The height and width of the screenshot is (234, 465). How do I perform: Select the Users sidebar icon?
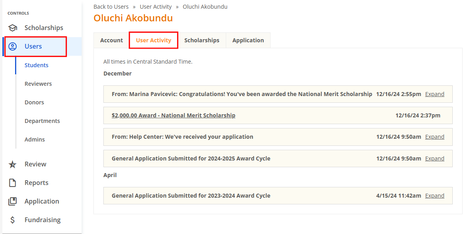[13, 46]
